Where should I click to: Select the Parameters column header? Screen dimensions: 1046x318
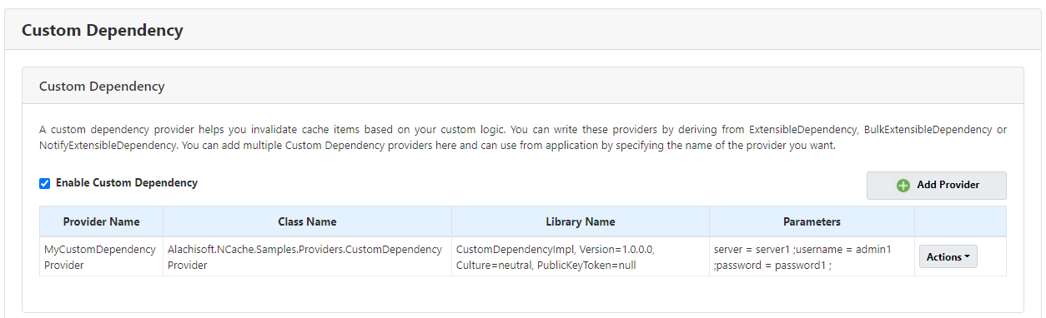point(812,221)
